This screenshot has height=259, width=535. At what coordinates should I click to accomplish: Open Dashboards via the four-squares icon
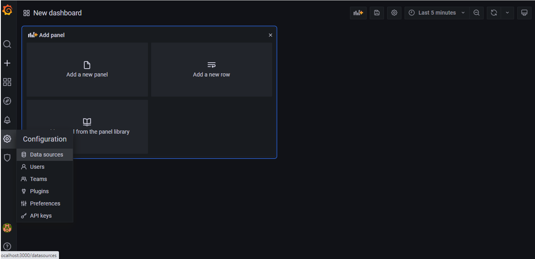tap(7, 82)
